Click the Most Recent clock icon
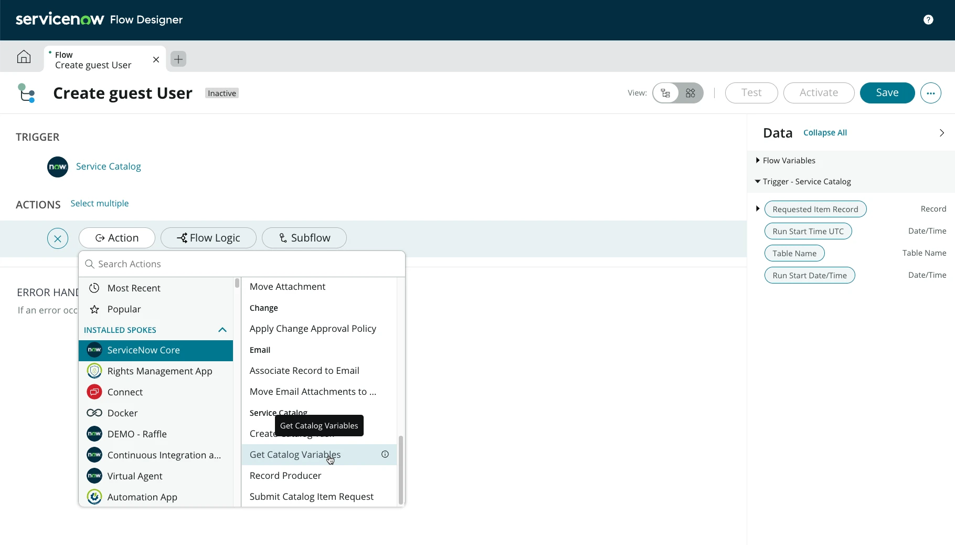Image resolution: width=955 pixels, height=545 pixels. (x=94, y=288)
